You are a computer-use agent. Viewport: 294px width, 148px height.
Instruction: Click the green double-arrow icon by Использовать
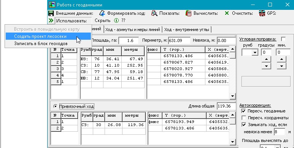(x=51, y=20)
